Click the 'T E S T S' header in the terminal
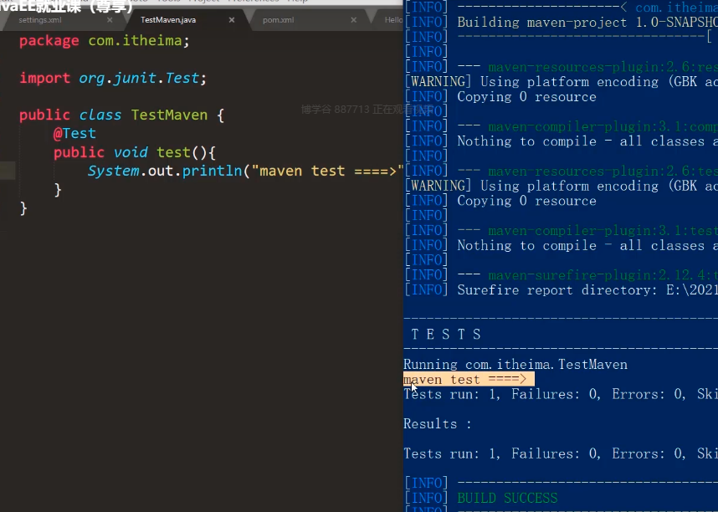The height and width of the screenshot is (512, 718). click(446, 335)
